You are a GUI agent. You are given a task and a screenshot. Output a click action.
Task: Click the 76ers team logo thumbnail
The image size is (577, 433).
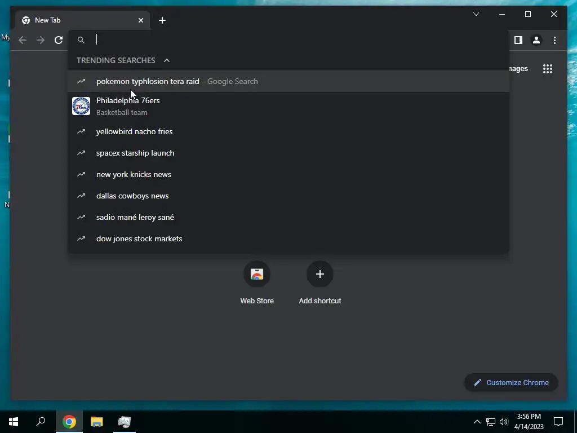(x=81, y=106)
